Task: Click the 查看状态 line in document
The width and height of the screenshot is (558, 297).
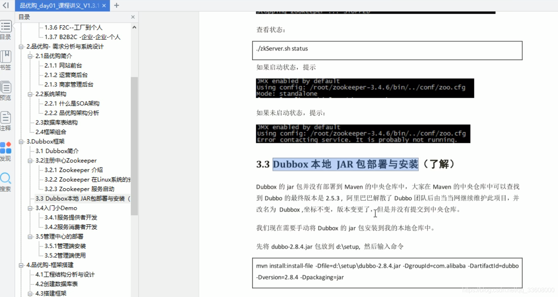Action: coord(271,30)
